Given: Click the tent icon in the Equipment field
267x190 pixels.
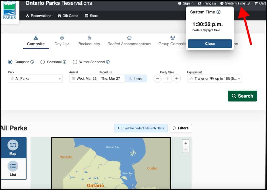Looking at the screenshot, I should click(191, 79).
